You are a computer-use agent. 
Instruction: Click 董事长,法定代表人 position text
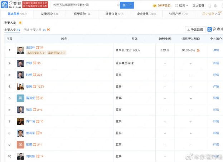[x=128, y=50]
